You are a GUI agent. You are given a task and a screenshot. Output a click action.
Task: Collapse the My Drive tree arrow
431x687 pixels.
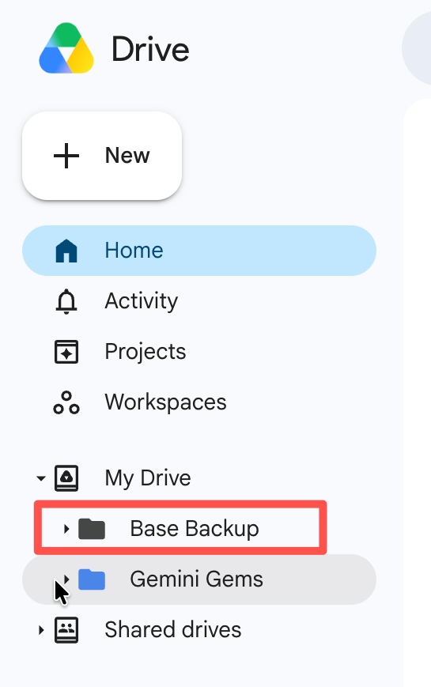click(x=41, y=478)
